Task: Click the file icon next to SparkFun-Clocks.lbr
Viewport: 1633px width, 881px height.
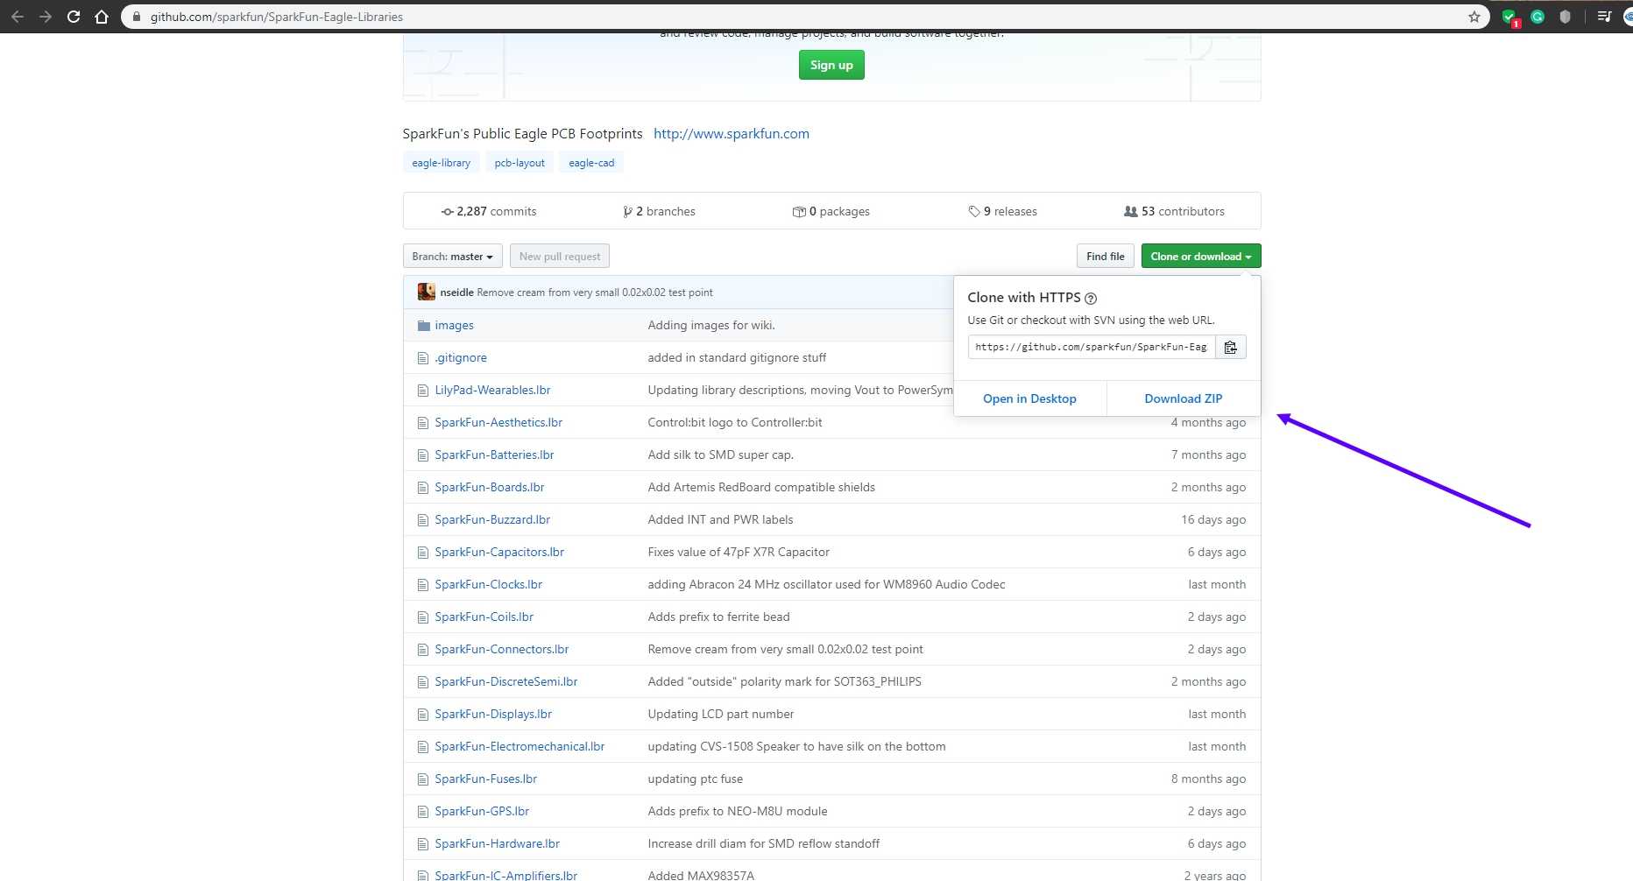Action: (424, 585)
